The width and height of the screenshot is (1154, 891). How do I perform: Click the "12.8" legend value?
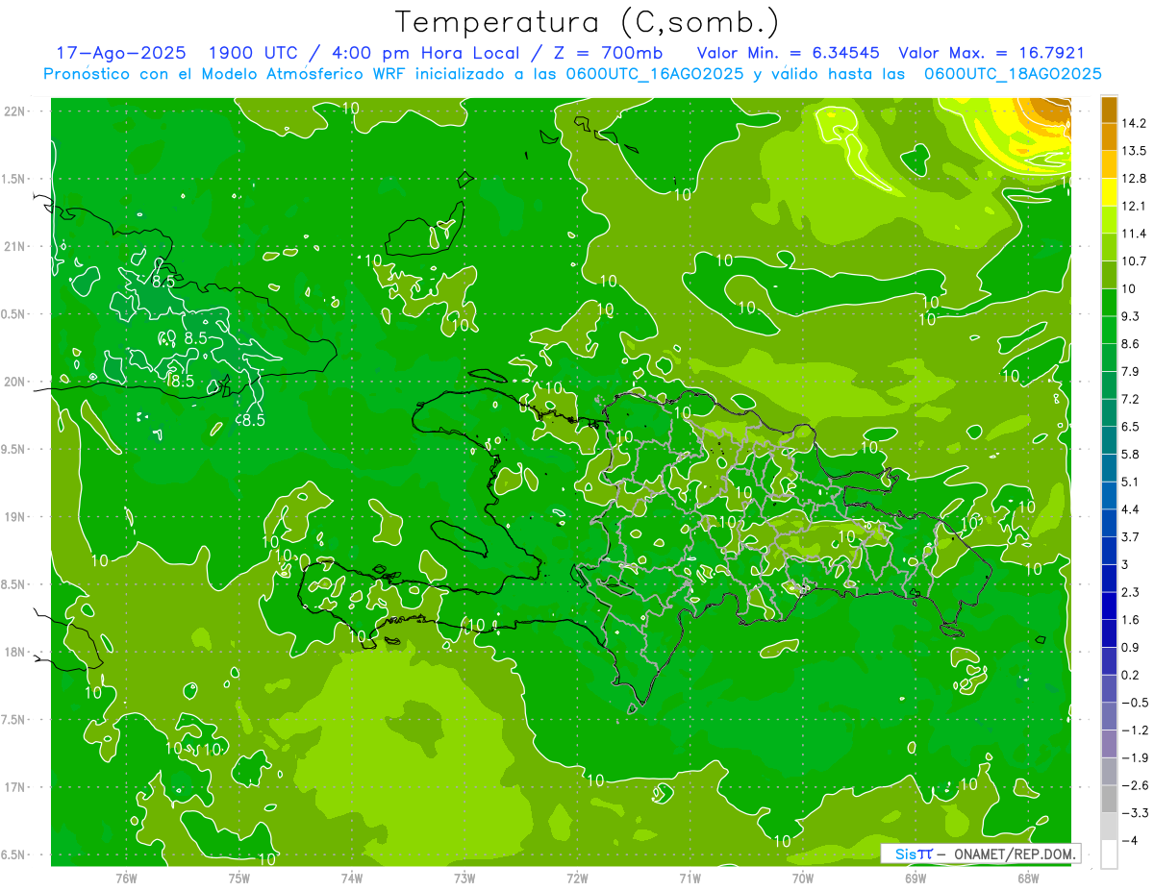[x=1134, y=178]
